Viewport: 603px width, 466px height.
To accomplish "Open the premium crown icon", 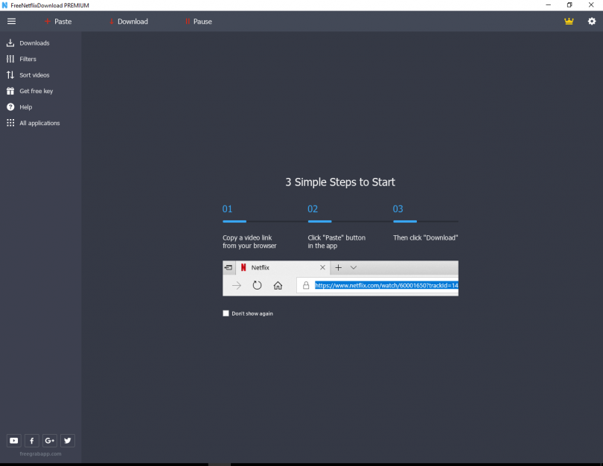I will [x=569, y=22].
